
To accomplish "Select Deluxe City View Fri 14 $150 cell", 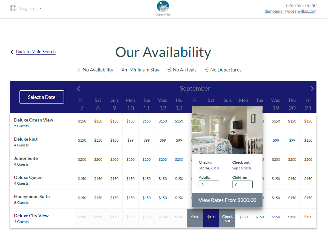I will pos(195,218).
